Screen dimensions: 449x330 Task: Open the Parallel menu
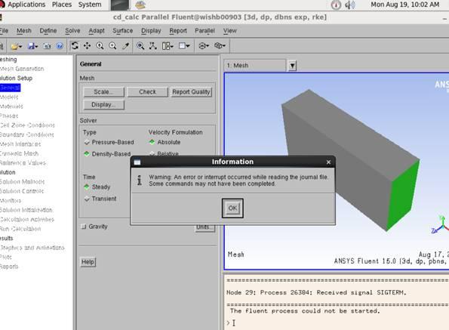coord(205,31)
